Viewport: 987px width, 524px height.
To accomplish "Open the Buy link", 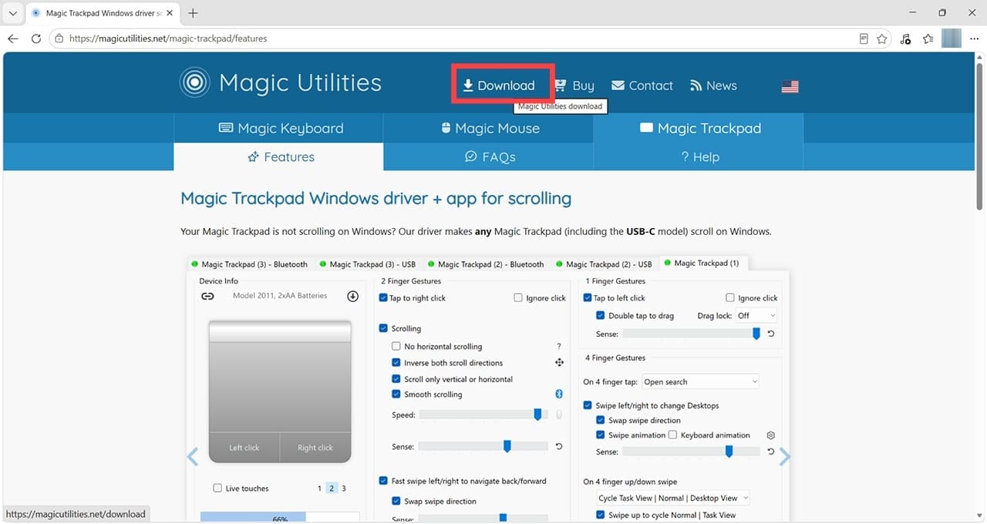I will pyautogui.click(x=574, y=86).
